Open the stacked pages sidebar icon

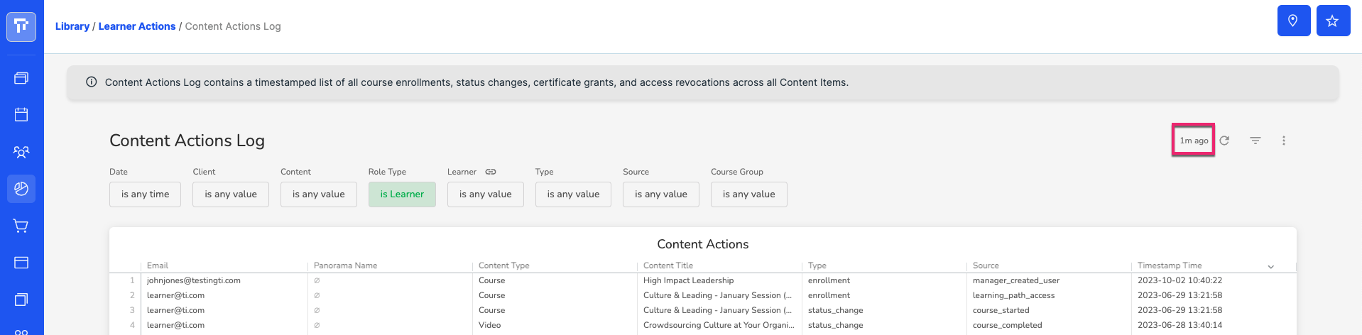click(21, 300)
